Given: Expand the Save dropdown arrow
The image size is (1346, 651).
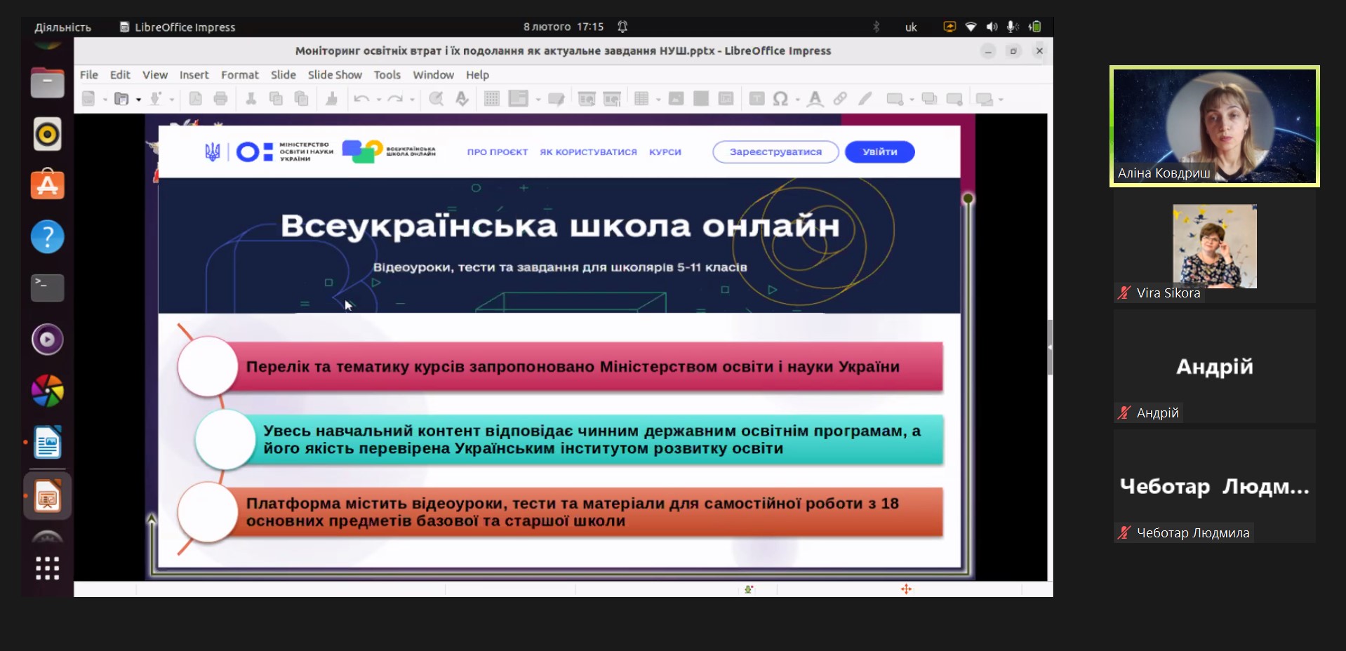Looking at the screenshot, I should point(172,100).
